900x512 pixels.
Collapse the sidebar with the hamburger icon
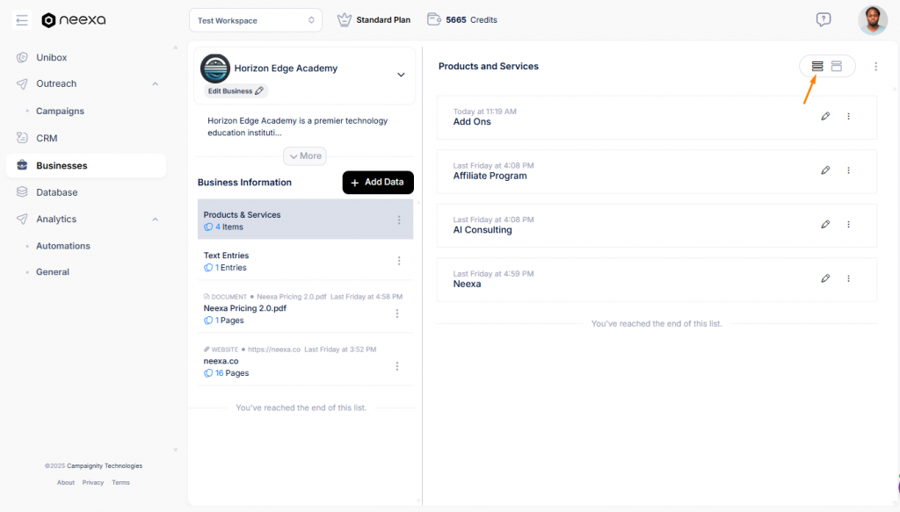click(x=22, y=20)
